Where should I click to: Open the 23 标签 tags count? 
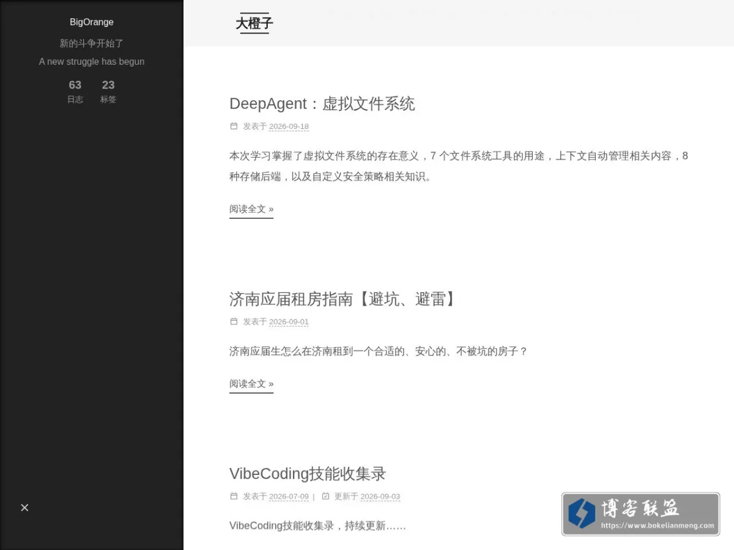[108, 91]
